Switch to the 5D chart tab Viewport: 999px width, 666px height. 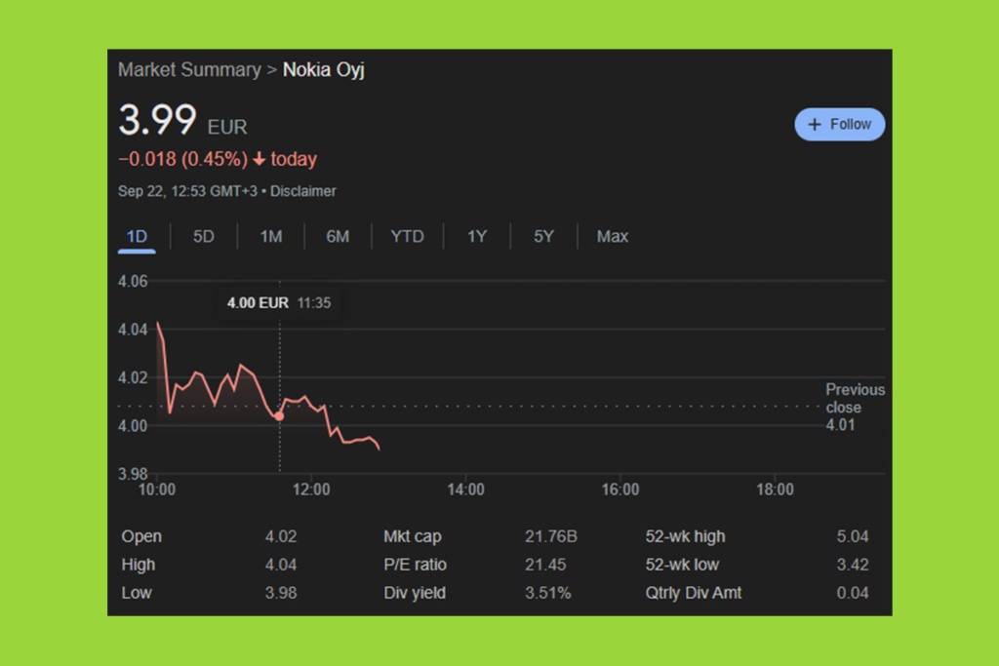[x=203, y=236]
